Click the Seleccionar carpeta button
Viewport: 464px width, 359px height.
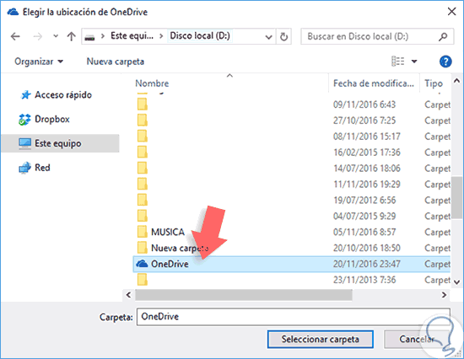point(321,339)
